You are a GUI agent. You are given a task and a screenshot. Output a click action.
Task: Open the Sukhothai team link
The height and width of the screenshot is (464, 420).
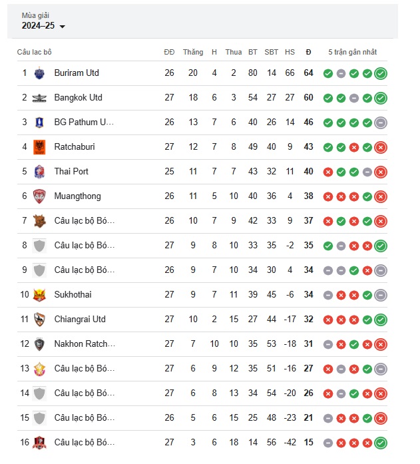pos(73,294)
